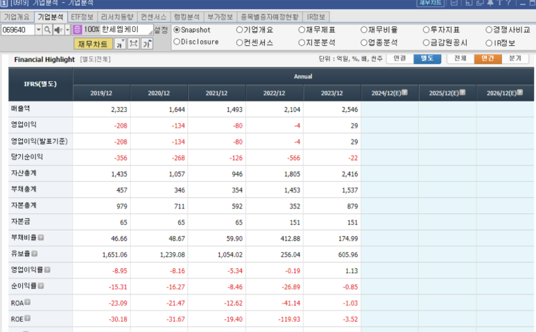Switch to the 기업분석 tab
The image size is (536, 332).
51,17
